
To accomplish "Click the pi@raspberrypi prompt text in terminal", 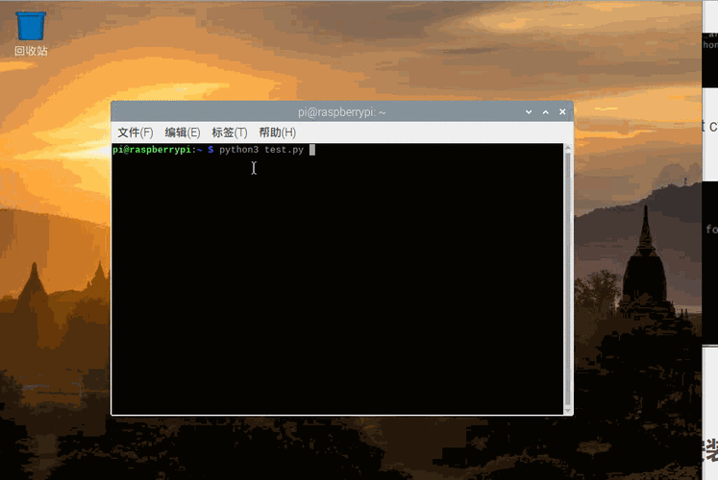I will click(152, 150).
